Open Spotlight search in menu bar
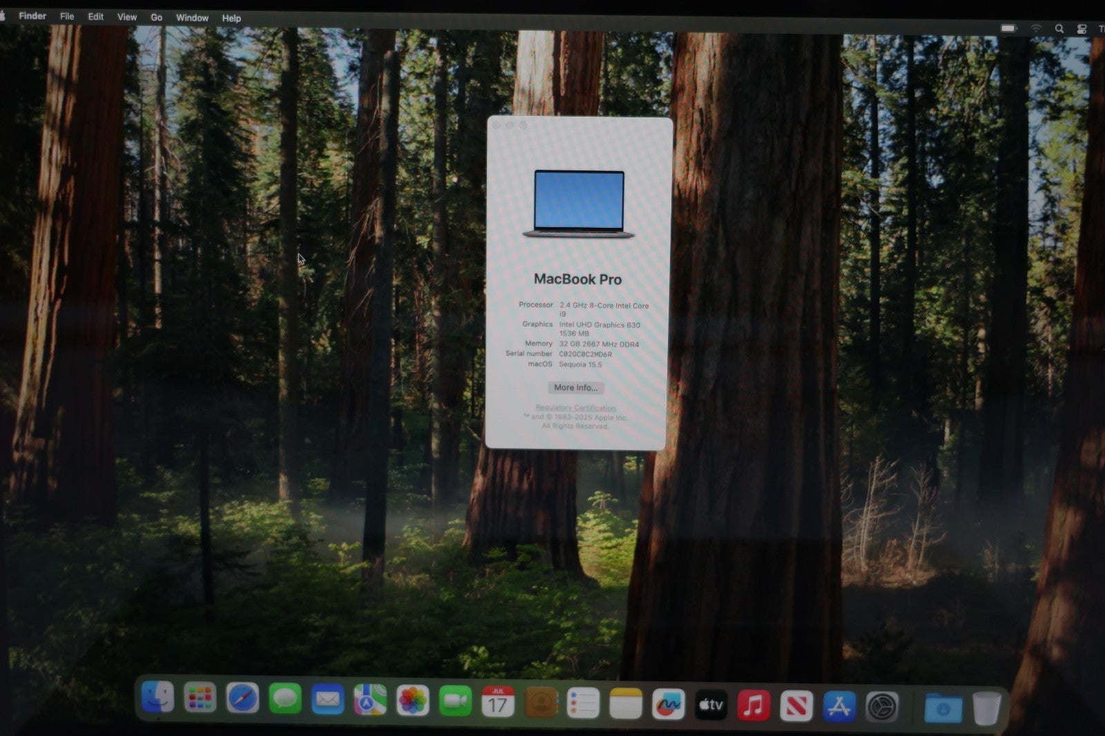Viewport: 1105px width, 736px height. [x=1059, y=29]
